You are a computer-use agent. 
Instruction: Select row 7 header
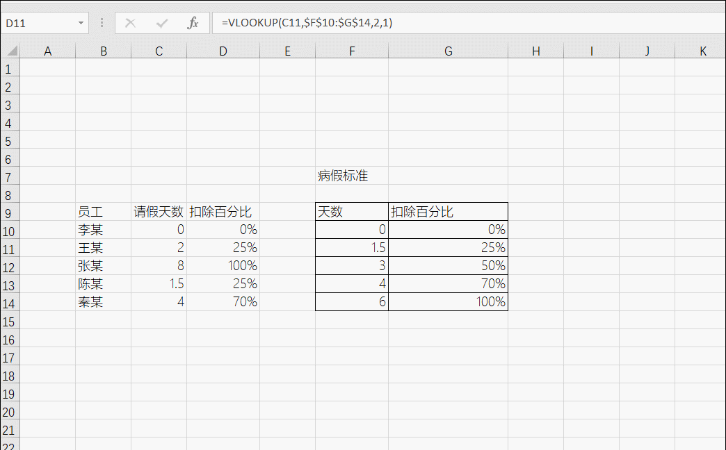(x=10, y=177)
